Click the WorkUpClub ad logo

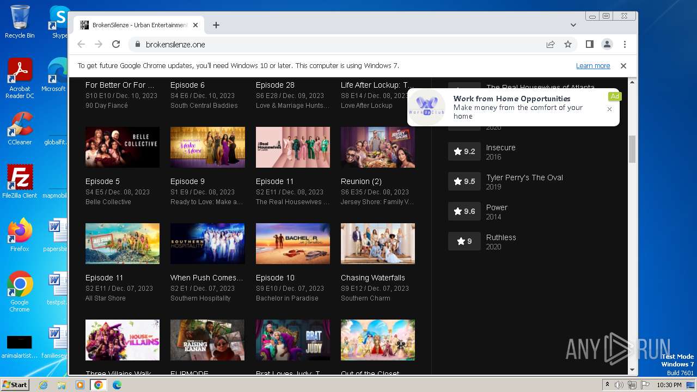[427, 107]
